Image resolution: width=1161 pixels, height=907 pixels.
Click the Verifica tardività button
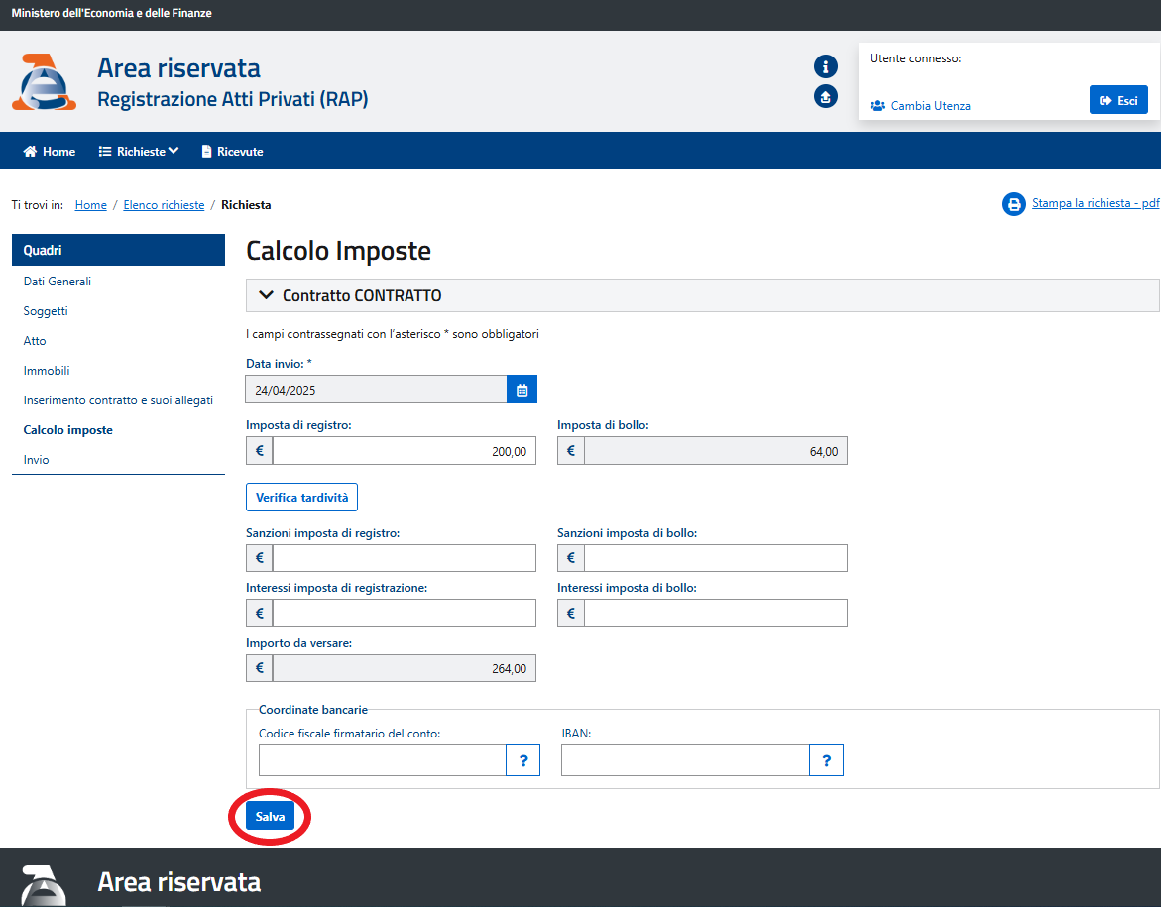pos(302,498)
